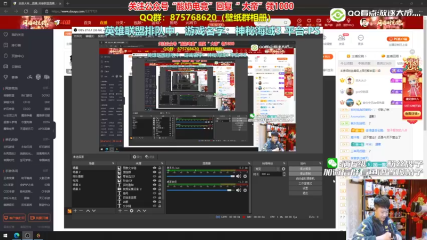Click 工作室模式 studio mode button

click(x=305, y=183)
